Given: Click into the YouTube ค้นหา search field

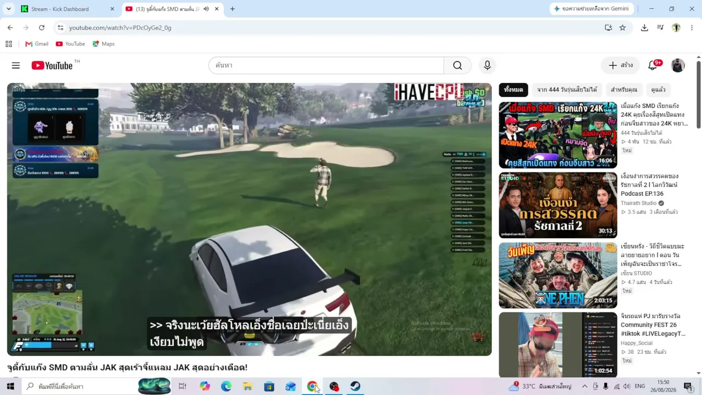Looking at the screenshot, I should click(326, 65).
